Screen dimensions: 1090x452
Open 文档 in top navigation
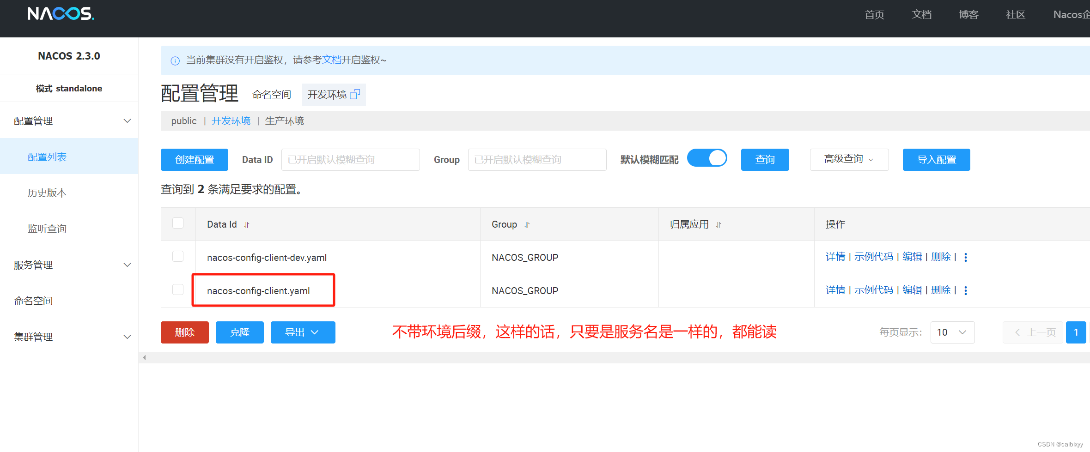click(x=921, y=14)
